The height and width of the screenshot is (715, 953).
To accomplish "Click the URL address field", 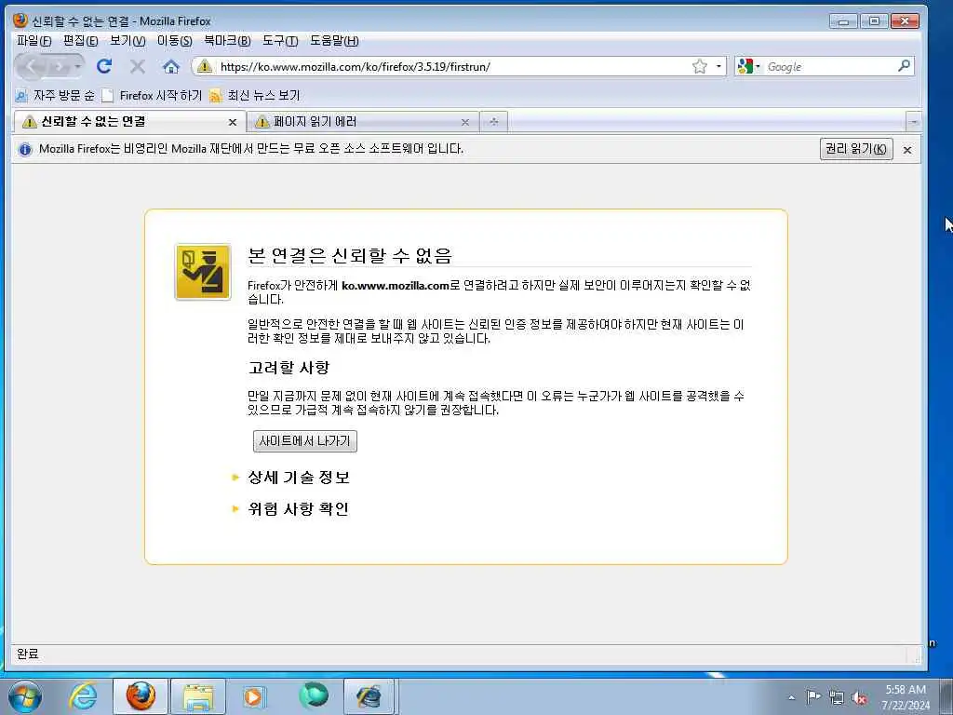I will (453, 66).
